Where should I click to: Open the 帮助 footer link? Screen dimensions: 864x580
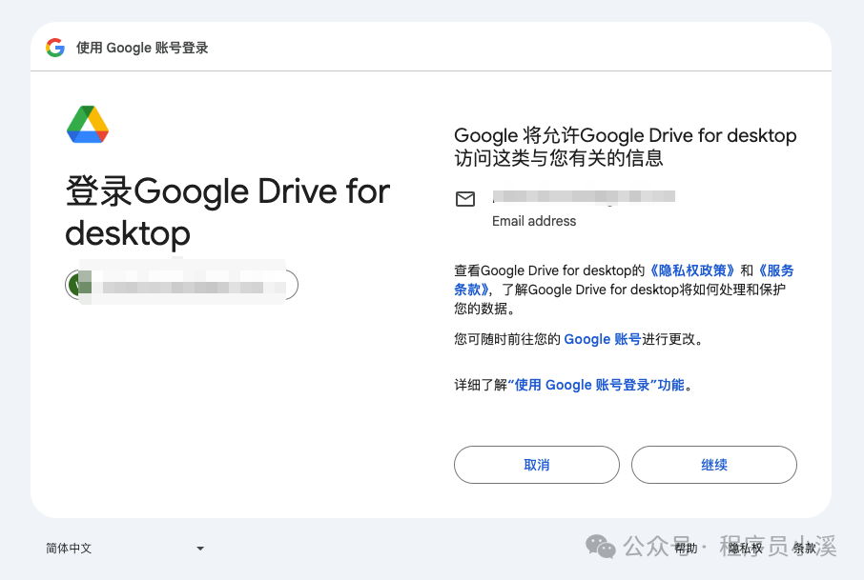[x=686, y=549]
